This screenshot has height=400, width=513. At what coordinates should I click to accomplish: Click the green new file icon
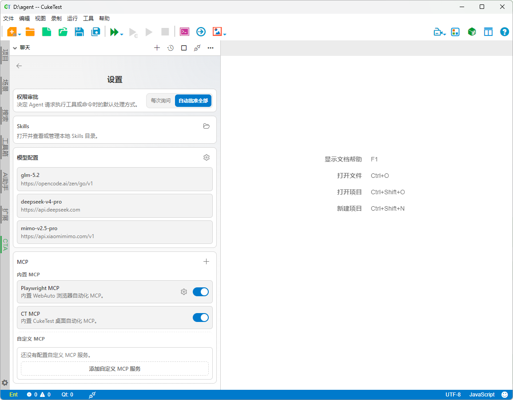tap(47, 31)
